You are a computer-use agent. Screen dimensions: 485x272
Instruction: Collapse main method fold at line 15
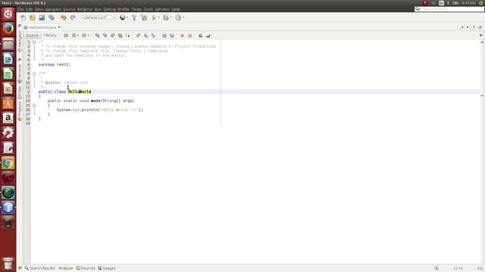coord(34,106)
